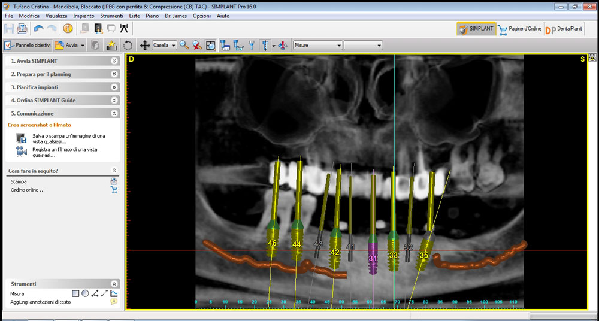The width and height of the screenshot is (599, 321).
Task: Click the zoom-to-fit view icon
Action: [x=210, y=45]
